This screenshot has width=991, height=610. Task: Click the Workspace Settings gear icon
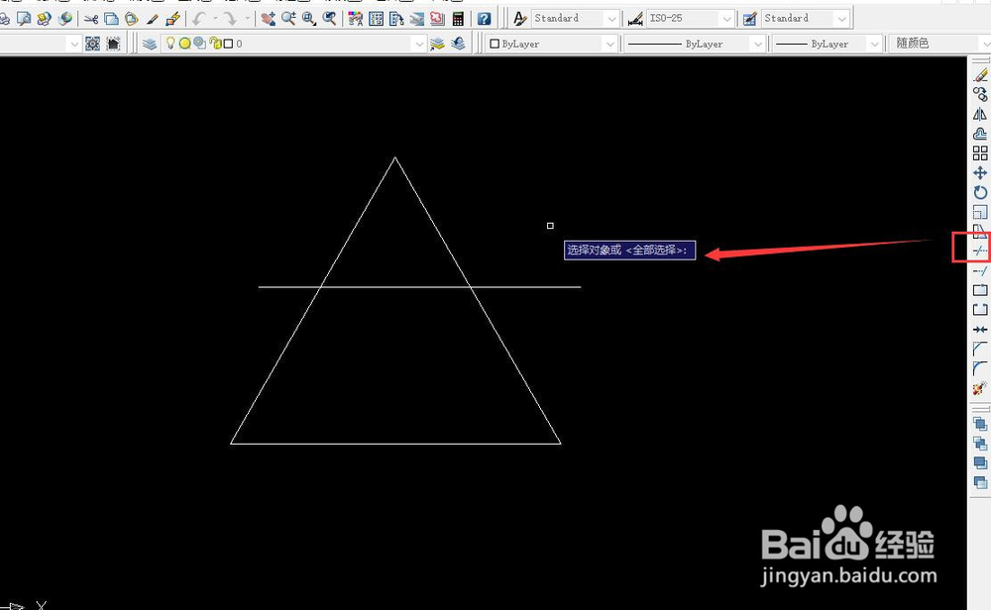pos(92,44)
